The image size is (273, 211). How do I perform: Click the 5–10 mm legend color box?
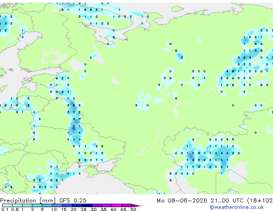pyautogui.click(x=47, y=205)
